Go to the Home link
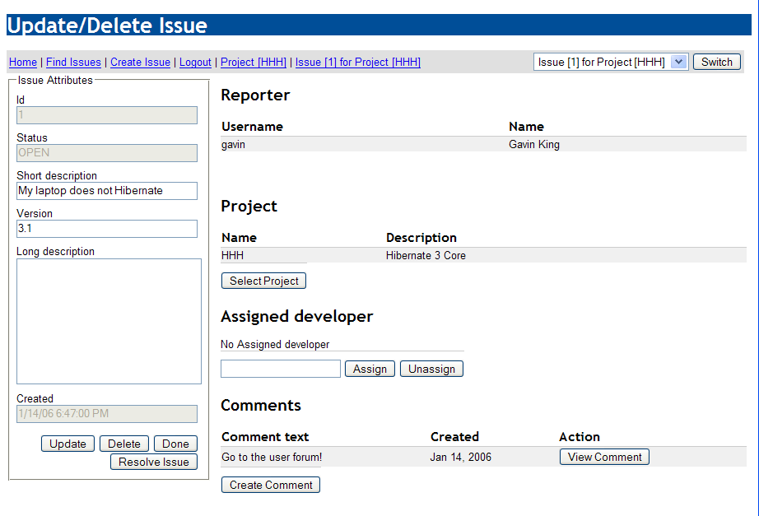The width and height of the screenshot is (759, 516). [x=23, y=62]
